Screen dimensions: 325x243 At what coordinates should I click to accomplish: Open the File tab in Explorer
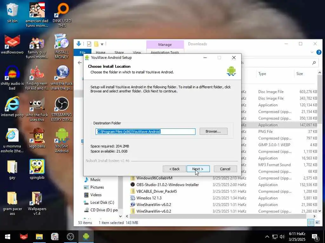tap(83, 53)
